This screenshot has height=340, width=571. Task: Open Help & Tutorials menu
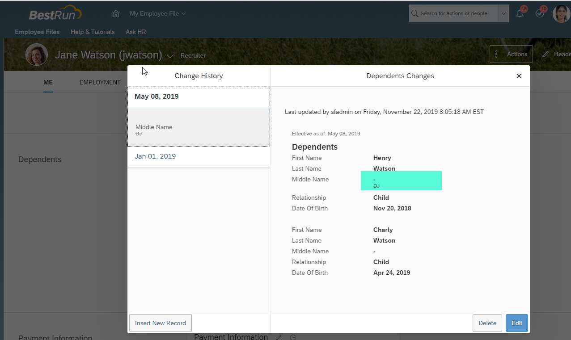[x=93, y=32]
